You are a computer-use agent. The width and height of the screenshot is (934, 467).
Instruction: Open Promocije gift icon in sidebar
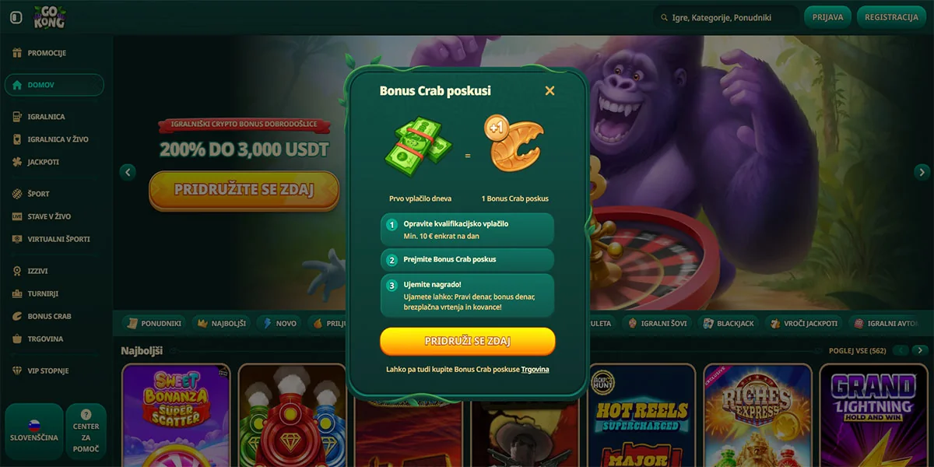pyautogui.click(x=17, y=53)
